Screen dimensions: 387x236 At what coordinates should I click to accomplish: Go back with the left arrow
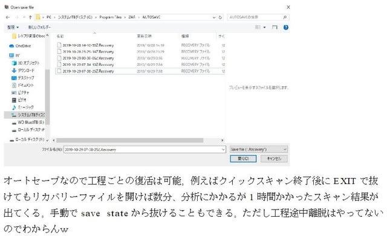click(x=8, y=18)
